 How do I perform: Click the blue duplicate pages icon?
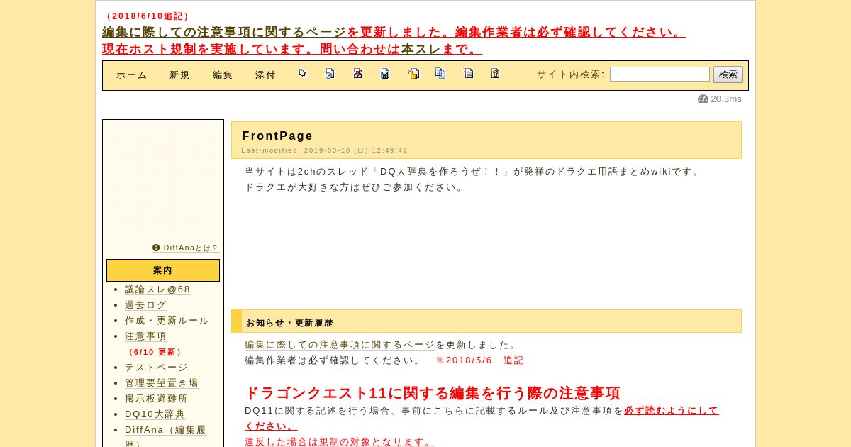click(x=440, y=73)
